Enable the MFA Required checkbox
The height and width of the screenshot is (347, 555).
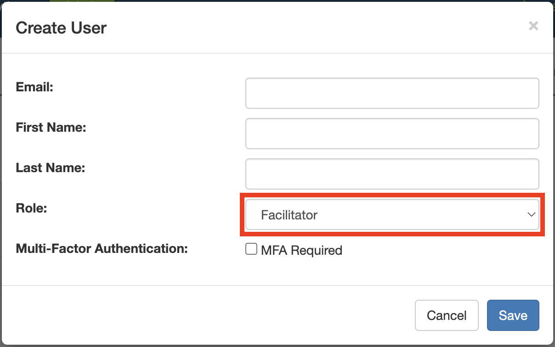coord(251,249)
